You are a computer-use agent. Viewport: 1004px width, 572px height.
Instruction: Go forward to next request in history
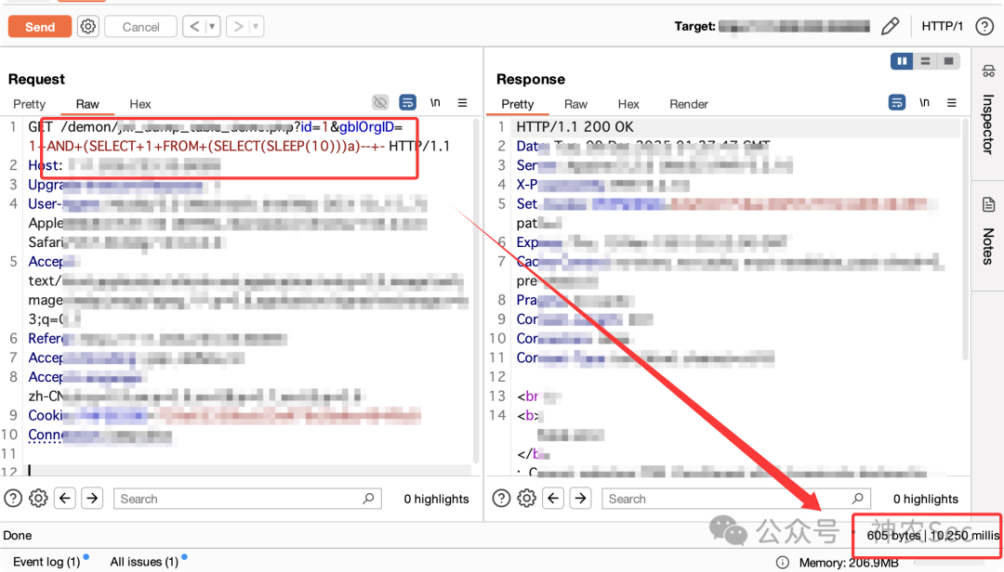click(238, 27)
